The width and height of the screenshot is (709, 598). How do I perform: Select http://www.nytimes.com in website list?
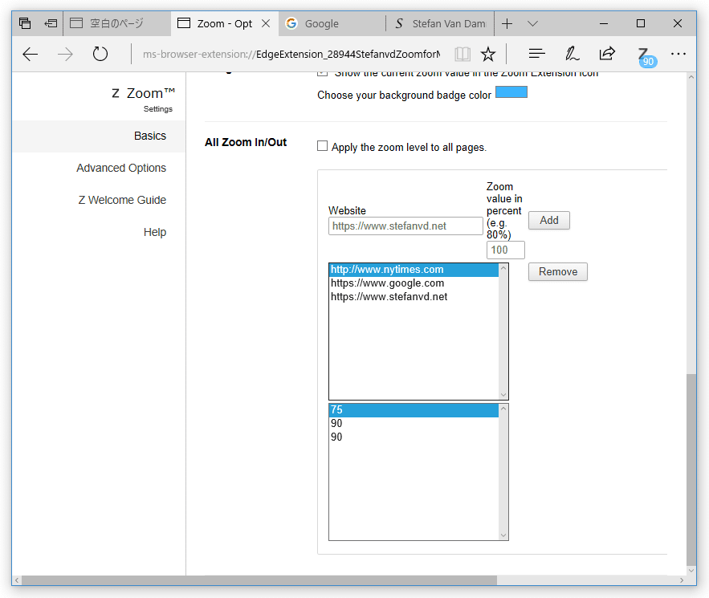point(414,270)
